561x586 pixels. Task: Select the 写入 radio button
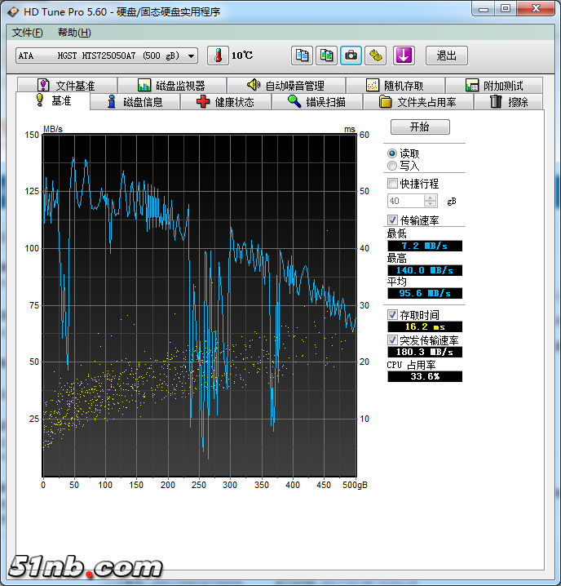click(x=392, y=166)
